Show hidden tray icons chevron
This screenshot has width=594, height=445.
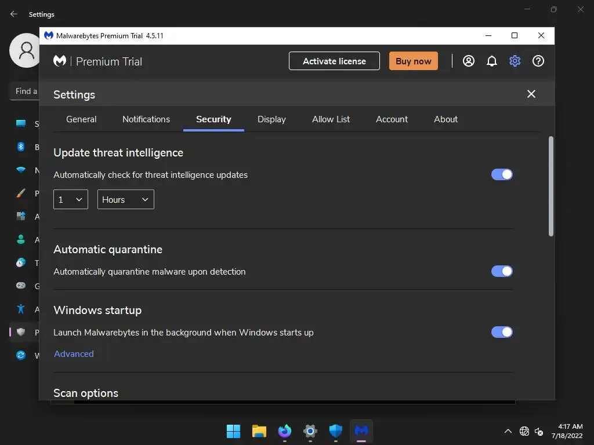click(x=508, y=431)
